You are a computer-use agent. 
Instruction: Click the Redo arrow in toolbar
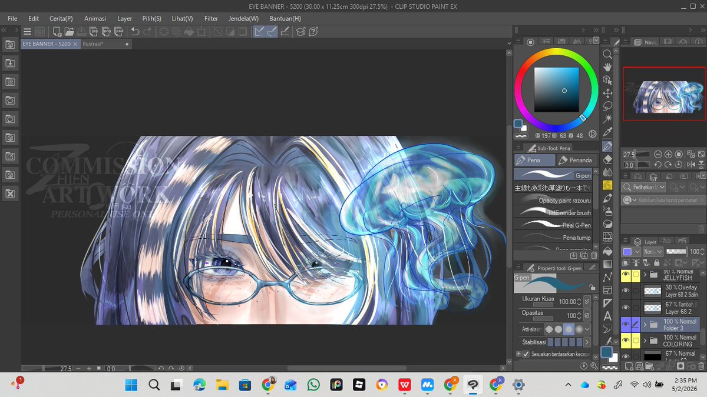(148, 32)
